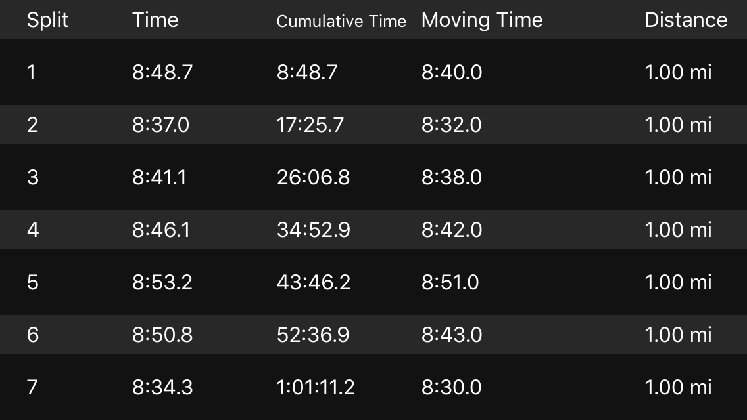Click the Moving Time column header

[482, 20]
